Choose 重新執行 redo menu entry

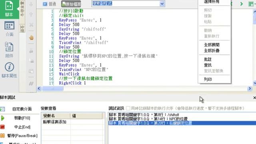212,36
